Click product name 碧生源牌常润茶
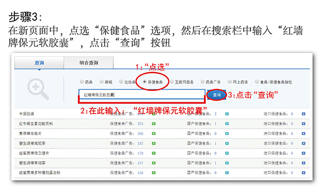This screenshot has height=195, width=318. [x=32, y=163]
